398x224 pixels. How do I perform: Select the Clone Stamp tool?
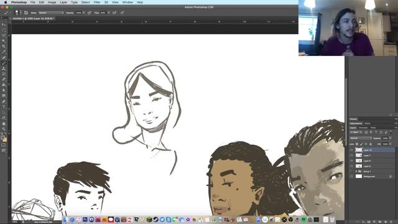click(4, 68)
